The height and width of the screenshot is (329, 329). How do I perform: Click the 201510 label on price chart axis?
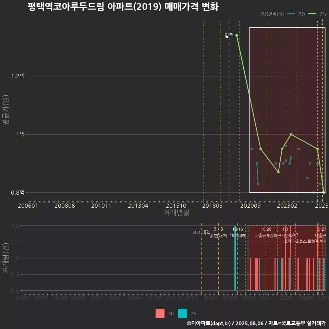tap(176, 206)
